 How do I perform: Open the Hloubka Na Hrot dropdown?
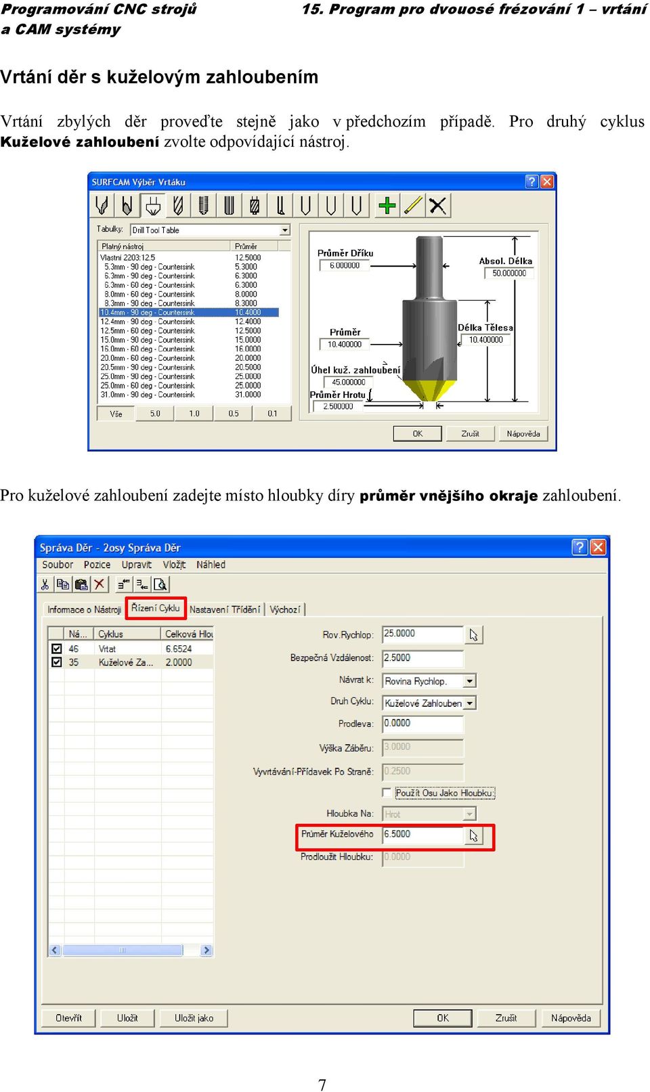click(470, 814)
